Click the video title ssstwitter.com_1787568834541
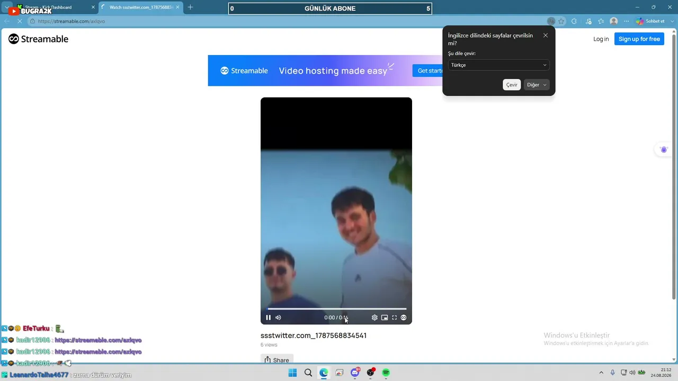Screen dimensions: 678x381 [x=314, y=335]
